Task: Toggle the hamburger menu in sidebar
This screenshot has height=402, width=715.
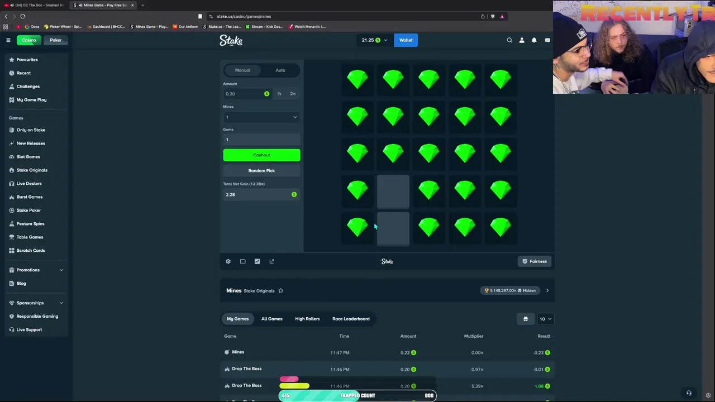Action: click(8, 40)
